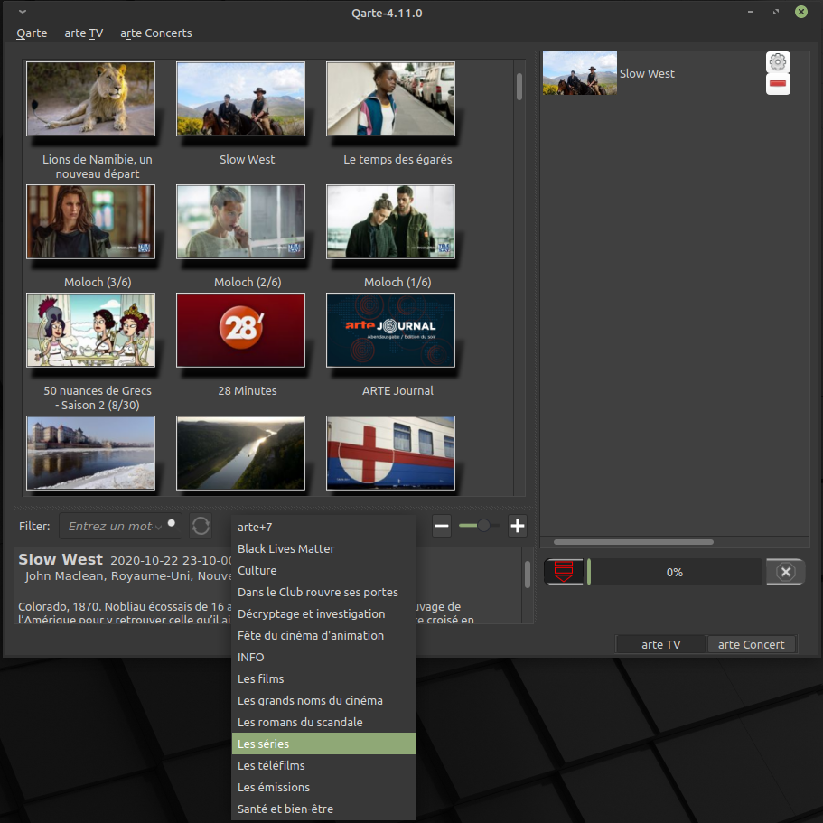Select arte+7 from category list
The image size is (823, 823).
[323, 527]
